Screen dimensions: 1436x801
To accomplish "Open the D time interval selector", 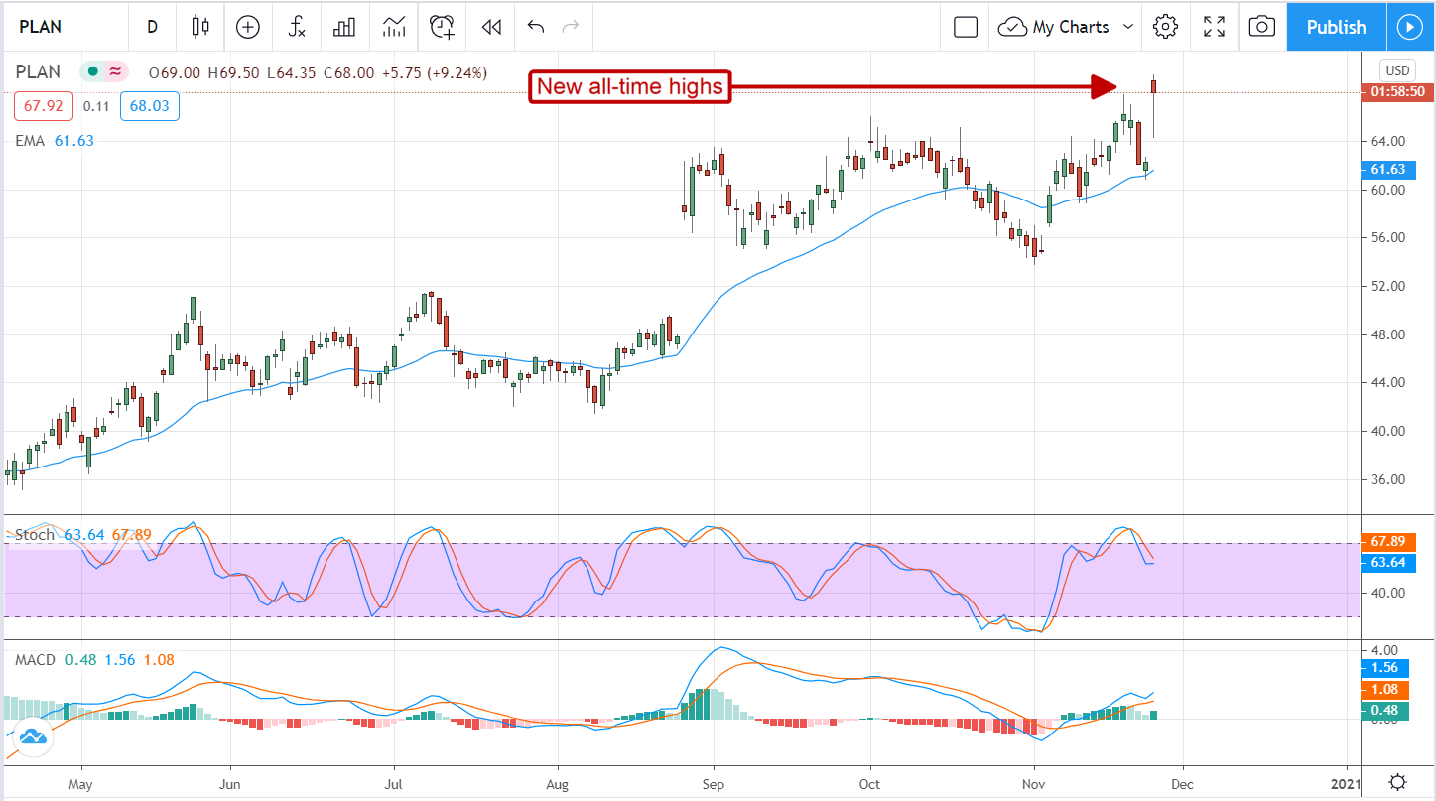I will [152, 27].
